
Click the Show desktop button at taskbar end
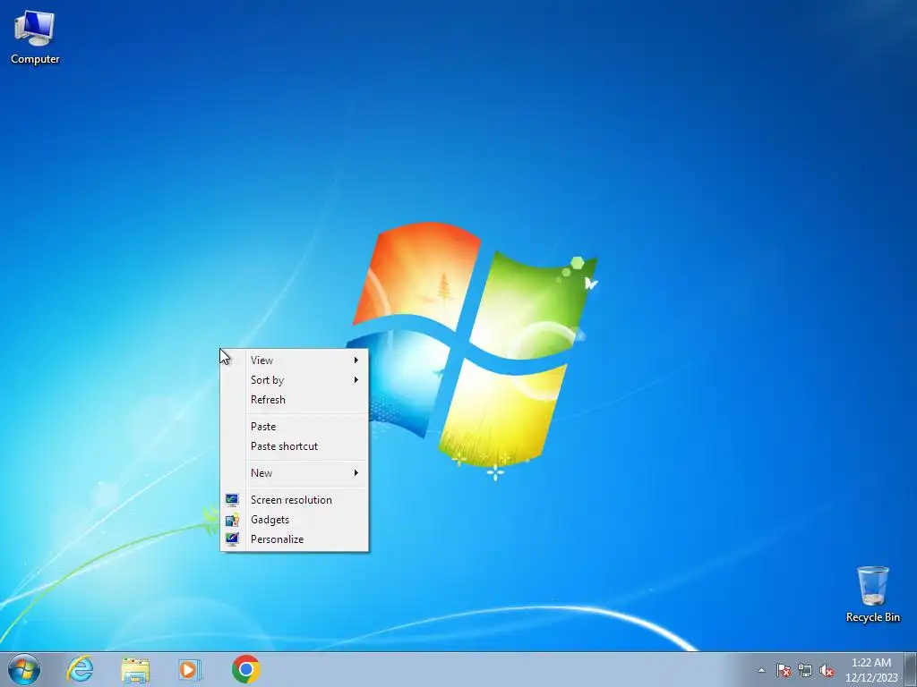pos(910,669)
